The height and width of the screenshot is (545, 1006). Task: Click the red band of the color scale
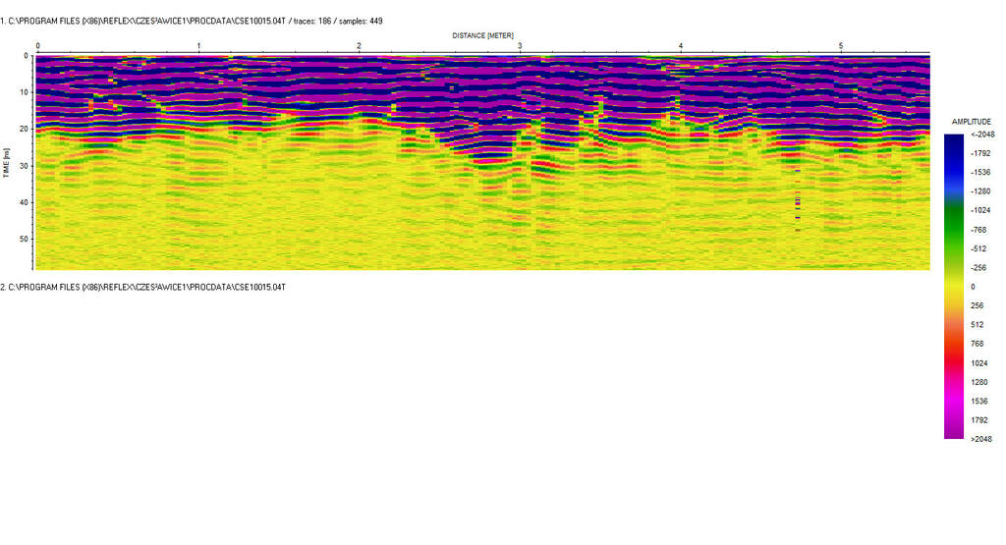click(x=954, y=347)
